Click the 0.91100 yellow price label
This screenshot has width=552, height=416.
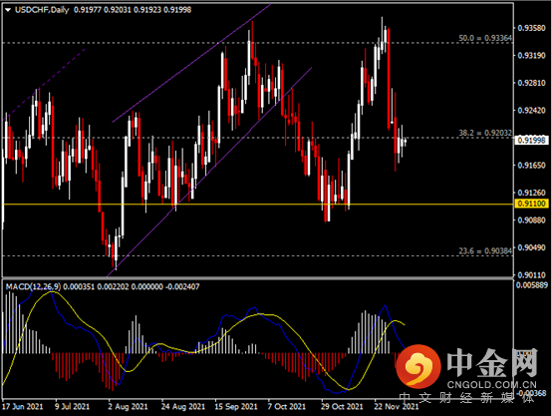(532, 204)
